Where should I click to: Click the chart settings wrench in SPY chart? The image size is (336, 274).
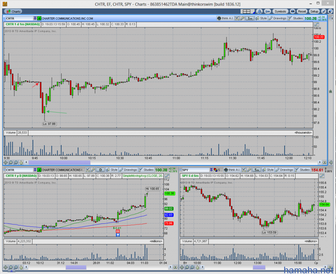(x=249, y=170)
